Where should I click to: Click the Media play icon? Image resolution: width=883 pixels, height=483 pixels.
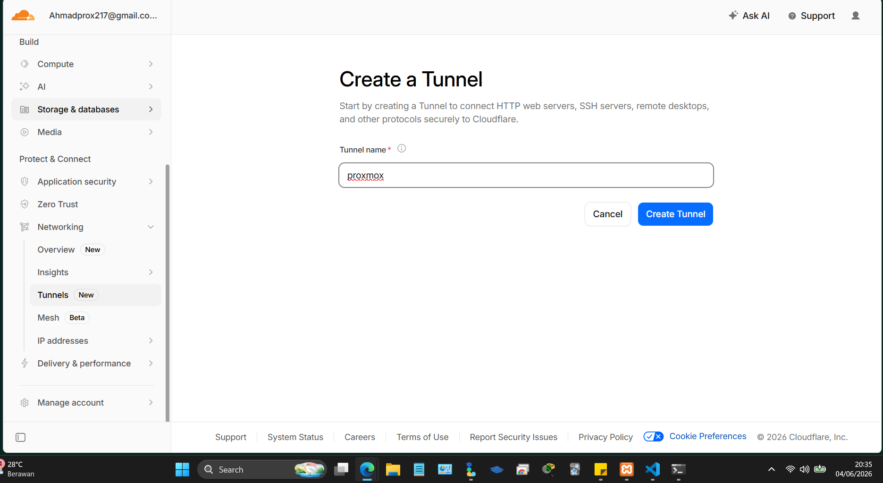(x=25, y=132)
